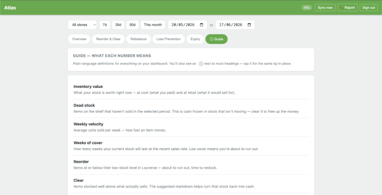382x195 pixels.
Task: Select the This month range
Action: click(x=153, y=25)
